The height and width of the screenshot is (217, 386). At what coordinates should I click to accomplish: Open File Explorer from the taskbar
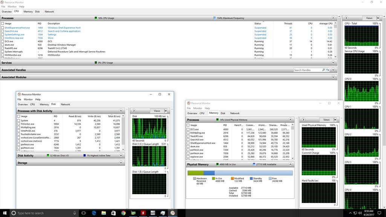(104, 213)
